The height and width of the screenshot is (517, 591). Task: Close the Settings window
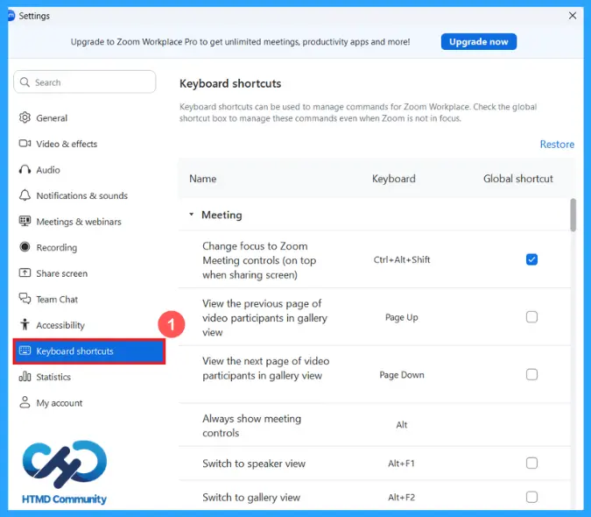[573, 16]
